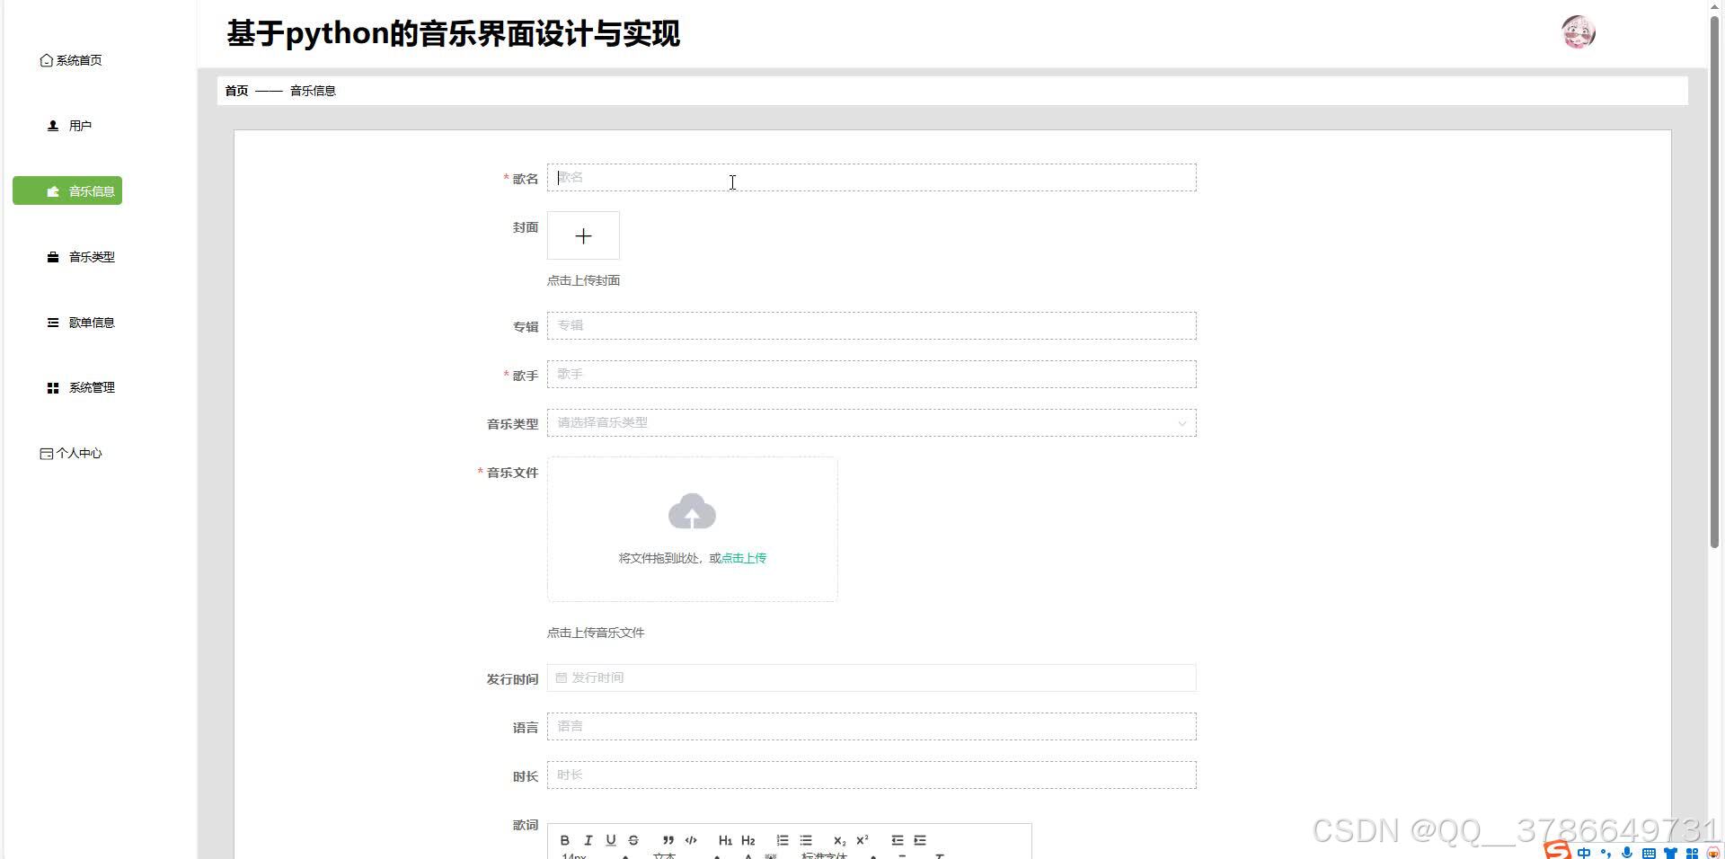1725x859 pixels.
Task: Apply superscript formatting in the editor
Action: tap(862, 840)
